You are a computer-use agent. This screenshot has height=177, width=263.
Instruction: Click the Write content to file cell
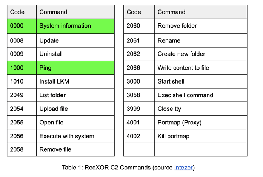pyautogui.click(x=201, y=68)
